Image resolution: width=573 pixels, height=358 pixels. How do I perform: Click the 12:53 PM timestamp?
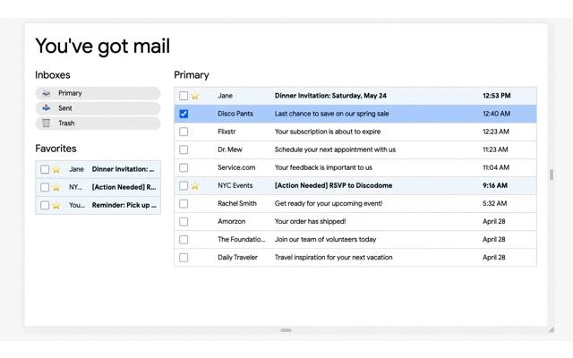coord(496,96)
